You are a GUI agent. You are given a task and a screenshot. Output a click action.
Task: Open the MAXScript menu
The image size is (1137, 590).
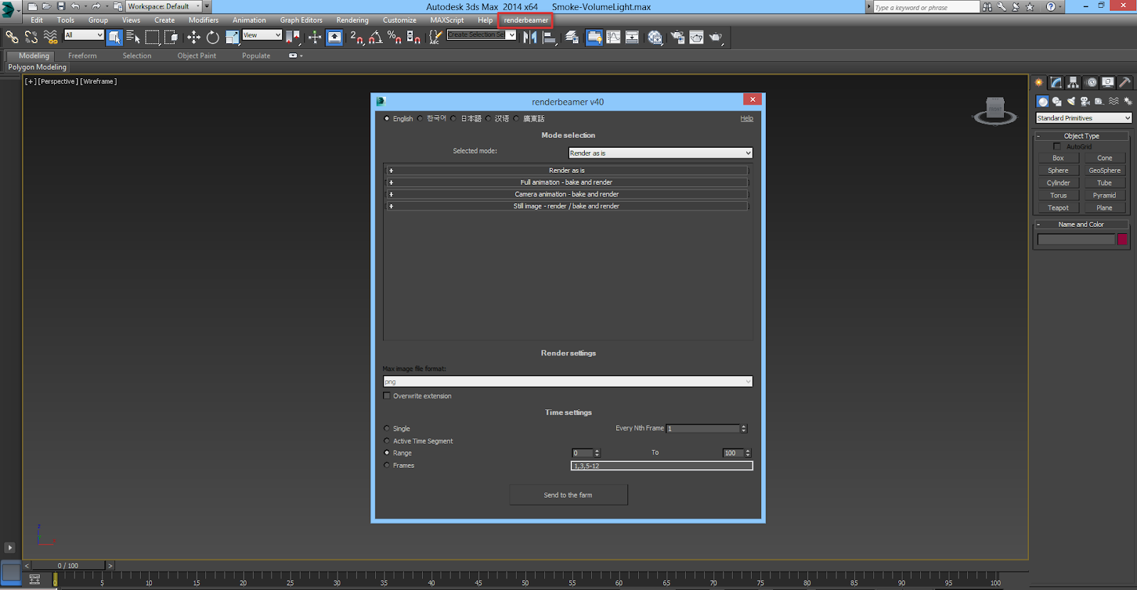447,20
